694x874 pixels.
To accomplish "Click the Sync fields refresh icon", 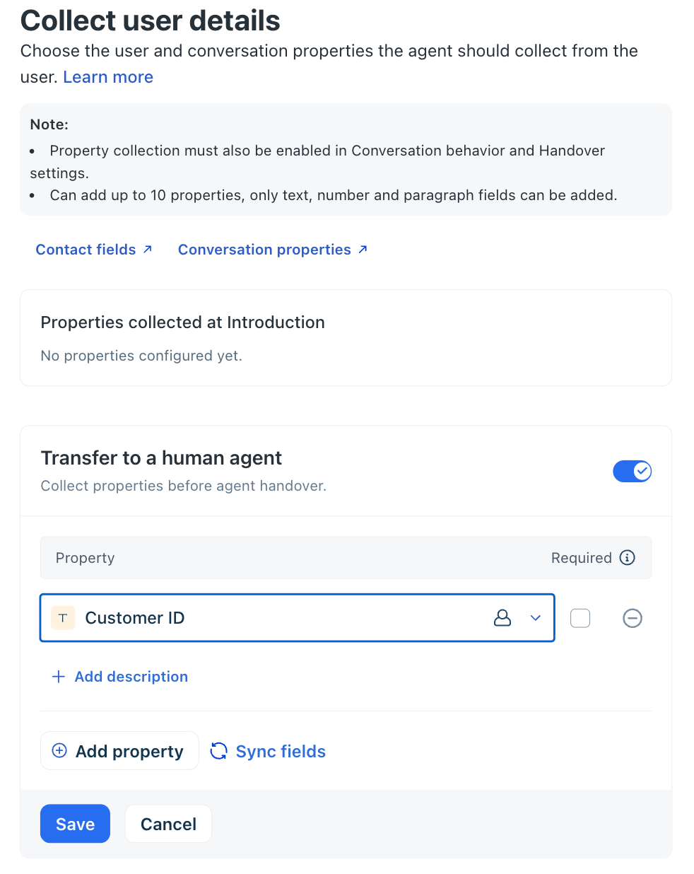I will tap(219, 751).
